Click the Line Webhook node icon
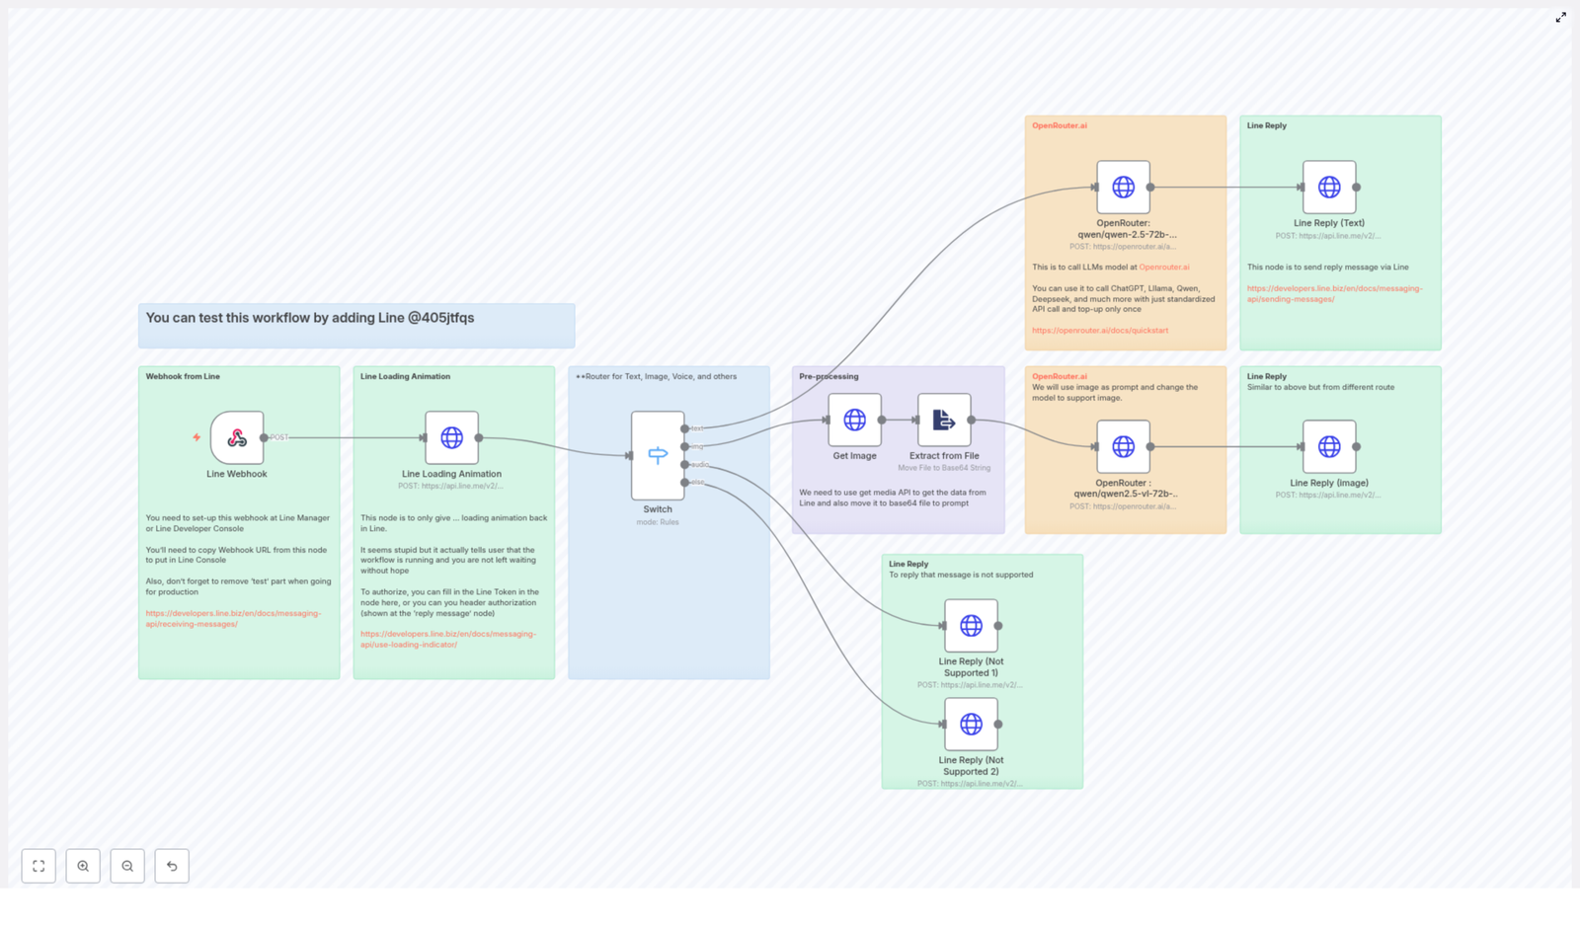The height and width of the screenshot is (926, 1580). click(237, 438)
